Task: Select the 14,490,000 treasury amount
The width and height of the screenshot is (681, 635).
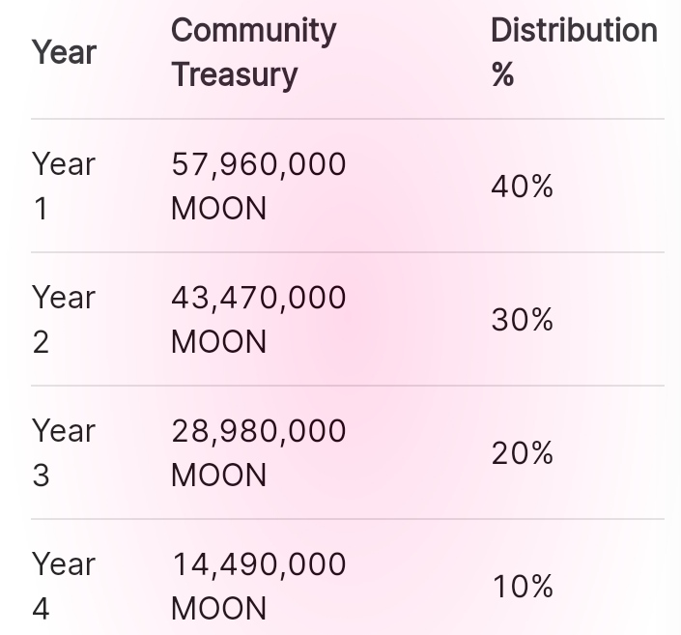Action: point(259,564)
